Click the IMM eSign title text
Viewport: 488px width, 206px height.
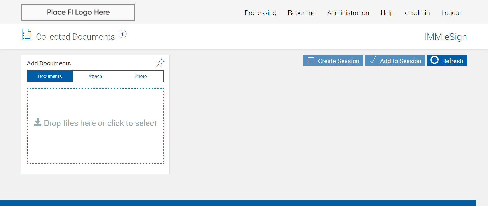point(445,37)
